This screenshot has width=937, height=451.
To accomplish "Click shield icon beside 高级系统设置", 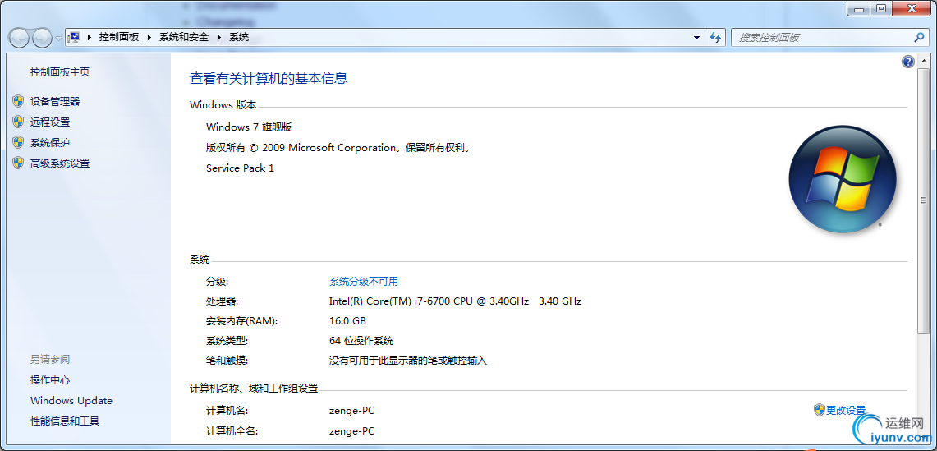I will (x=18, y=162).
